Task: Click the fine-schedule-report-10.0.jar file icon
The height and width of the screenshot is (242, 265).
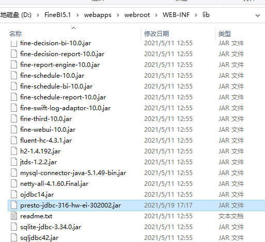Action: pyautogui.click(x=14, y=97)
